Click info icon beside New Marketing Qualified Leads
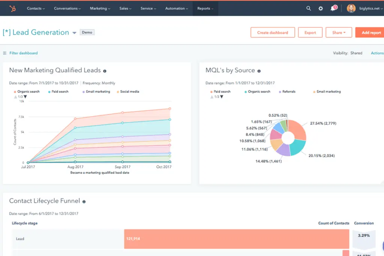The image size is (384, 256). click(x=105, y=71)
